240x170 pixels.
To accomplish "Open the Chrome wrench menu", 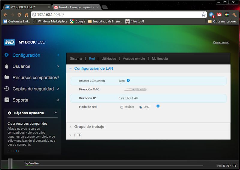I will tap(234, 15).
